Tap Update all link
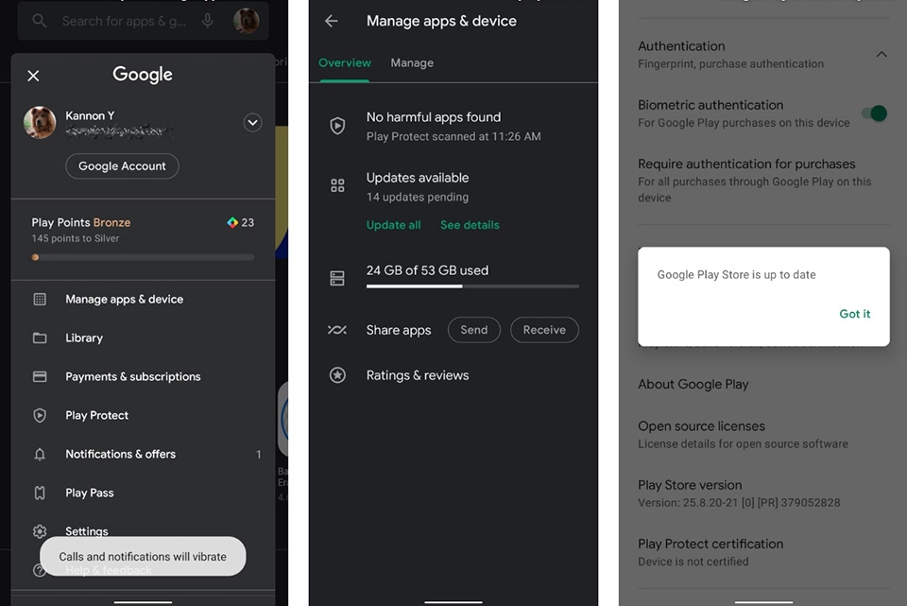This screenshot has height=606, width=907. (x=393, y=225)
